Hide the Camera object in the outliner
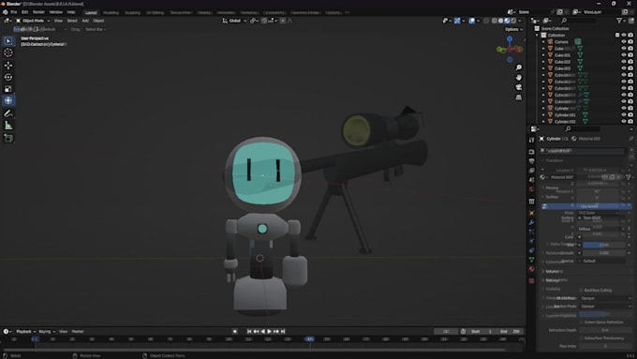Viewport: 637px width, 359px height. pyautogui.click(x=624, y=41)
